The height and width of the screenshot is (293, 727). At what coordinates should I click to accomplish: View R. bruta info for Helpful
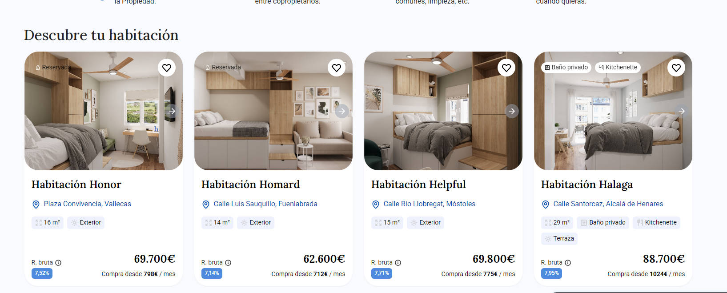click(398, 263)
